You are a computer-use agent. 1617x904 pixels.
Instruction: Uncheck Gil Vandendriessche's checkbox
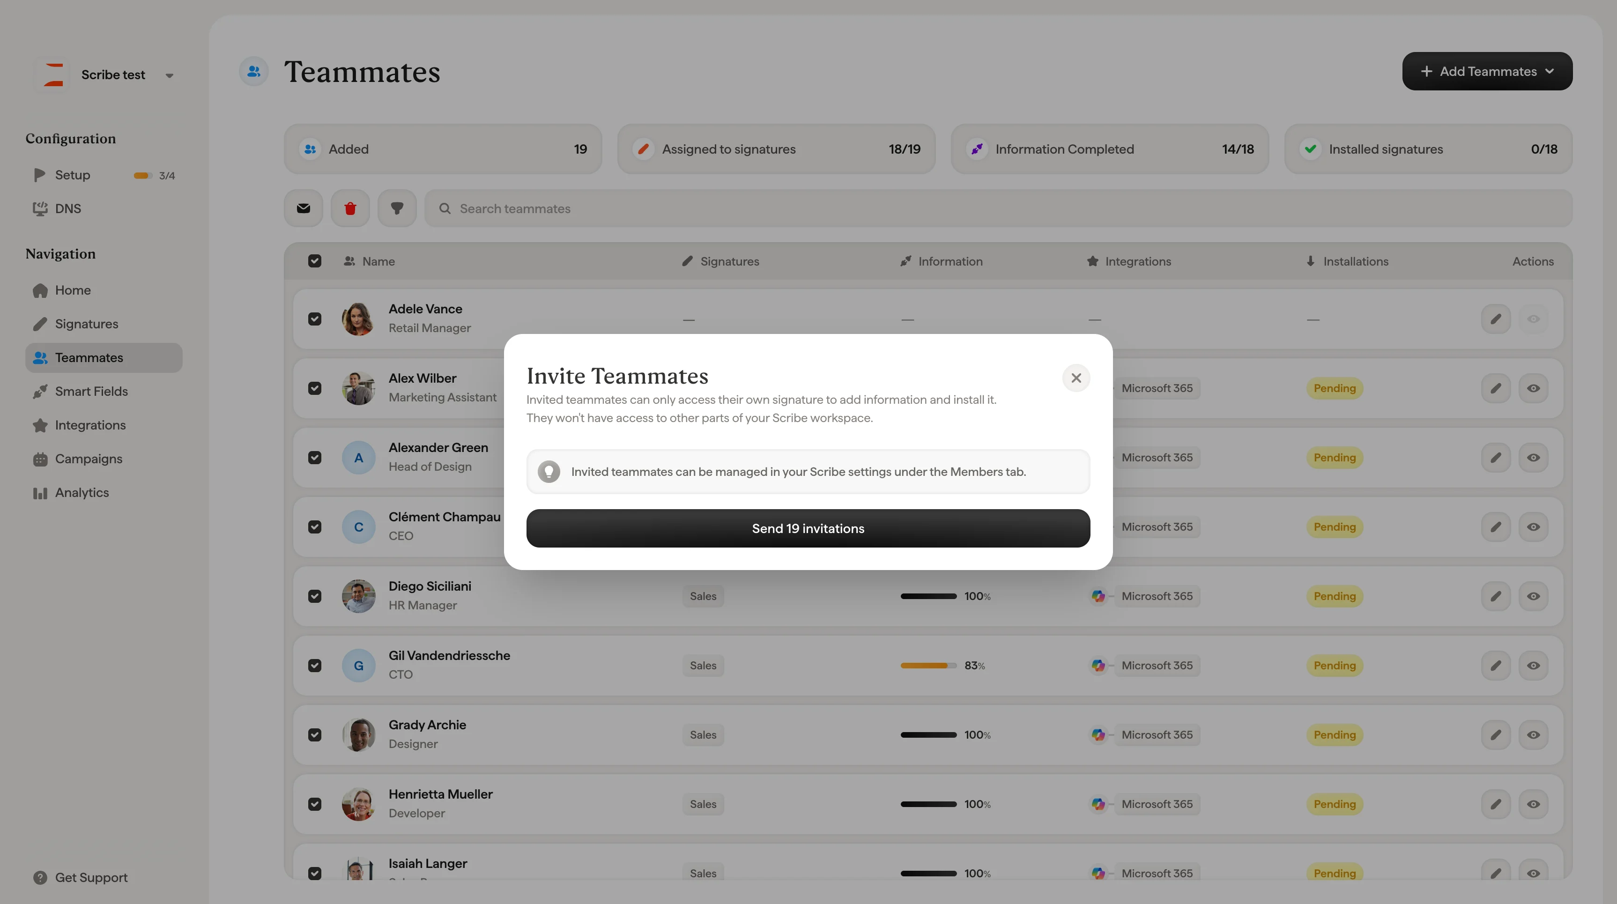coord(314,666)
